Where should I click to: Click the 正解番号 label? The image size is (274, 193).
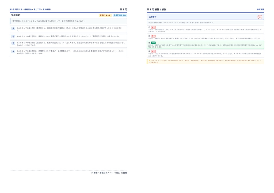point(153,17)
